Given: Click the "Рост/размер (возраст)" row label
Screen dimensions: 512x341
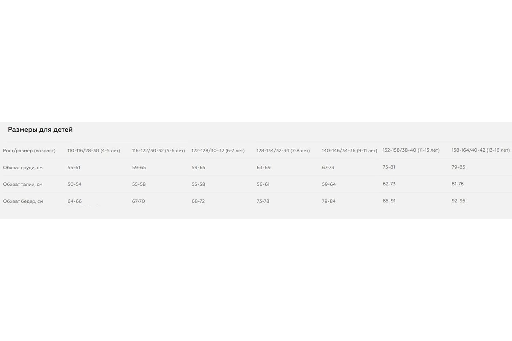Looking at the screenshot, I should pyautogui.click(x=29, y=150).
